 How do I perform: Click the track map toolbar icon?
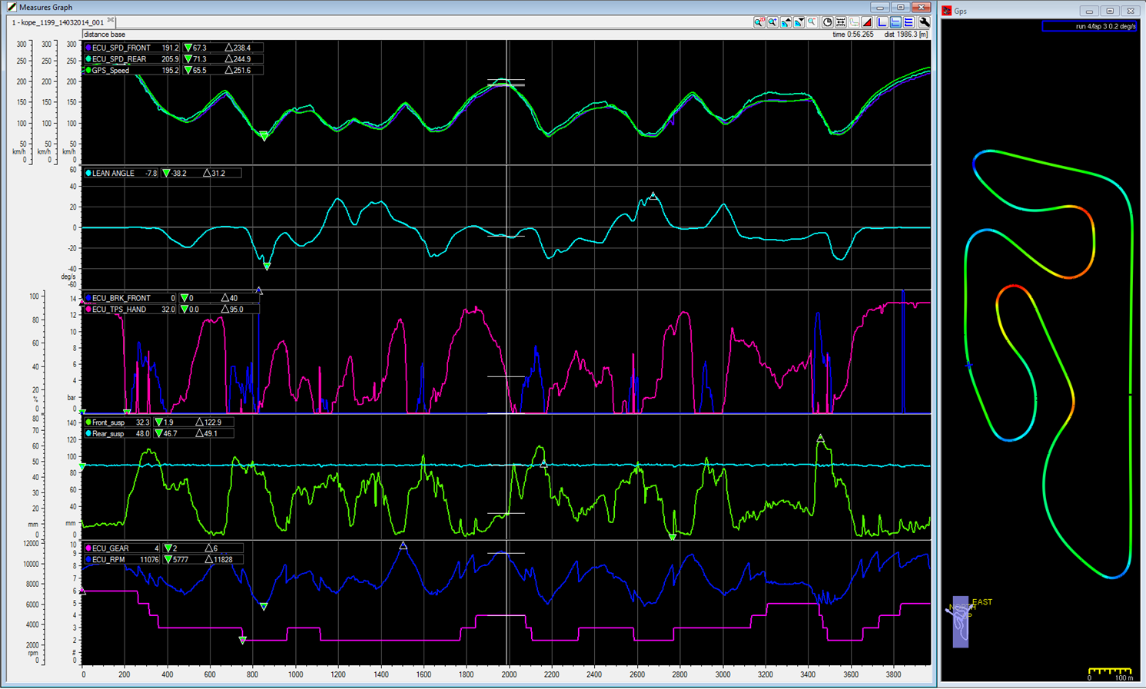coord(854,22)
